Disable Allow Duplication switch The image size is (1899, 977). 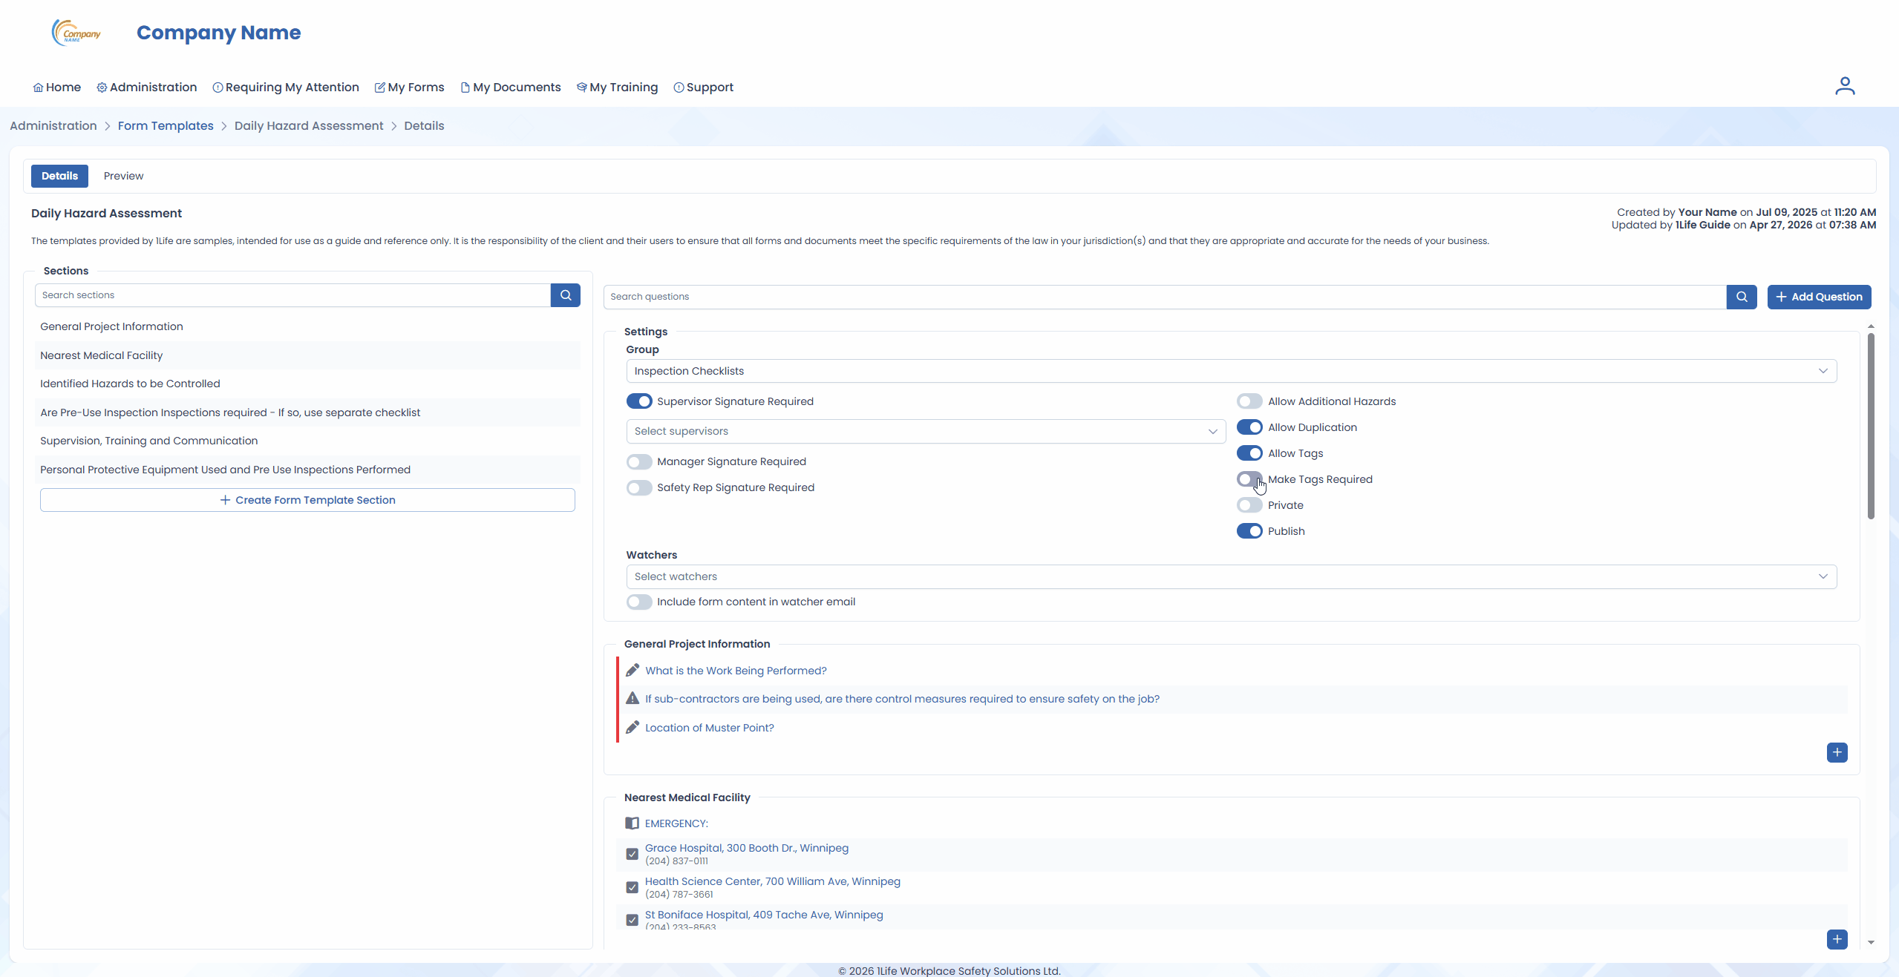(1249, 427)
